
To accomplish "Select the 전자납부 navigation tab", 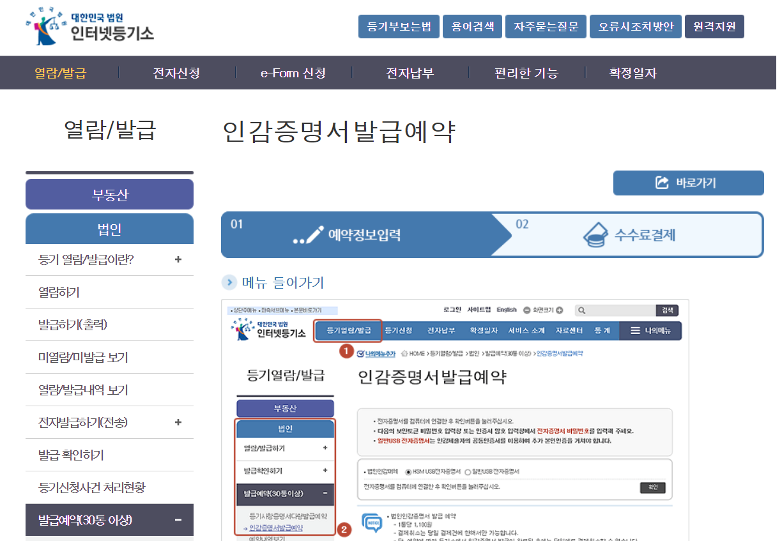I will [x=410, y=73].
